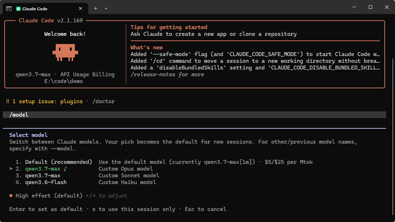Click the orange High effort indicator dot
Viewport: 395px width, 222px height.
(11, 195)
